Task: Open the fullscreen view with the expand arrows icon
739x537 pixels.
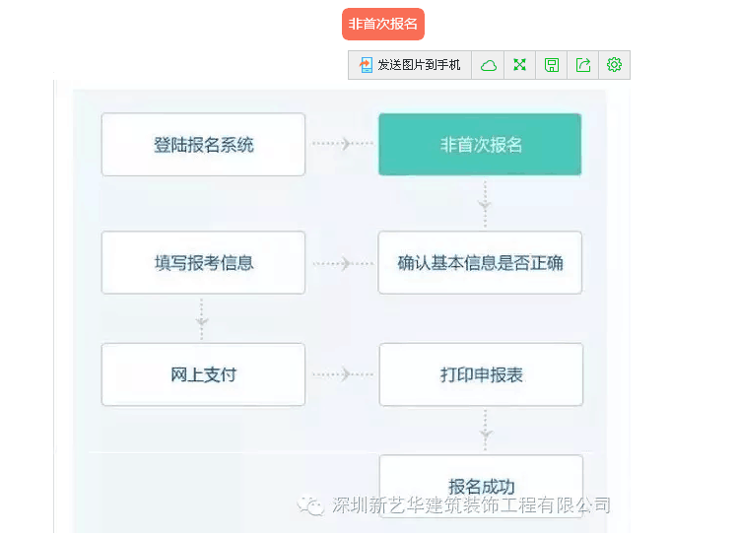Action: [x=519, y=65]
